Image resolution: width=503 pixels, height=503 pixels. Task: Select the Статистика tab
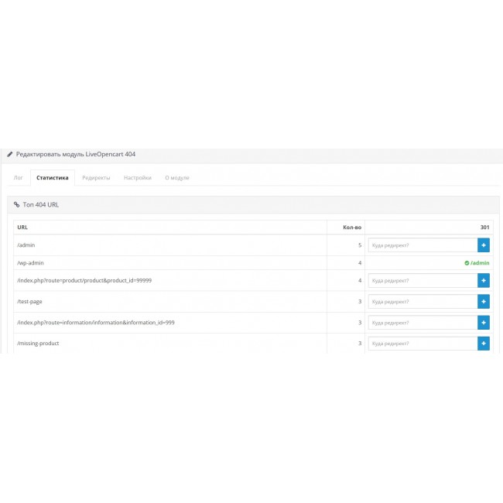53,178
